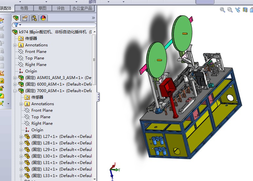Click the Zoom to Area icon
This screenshot has height=181, width=253.
tap(230, 10)
